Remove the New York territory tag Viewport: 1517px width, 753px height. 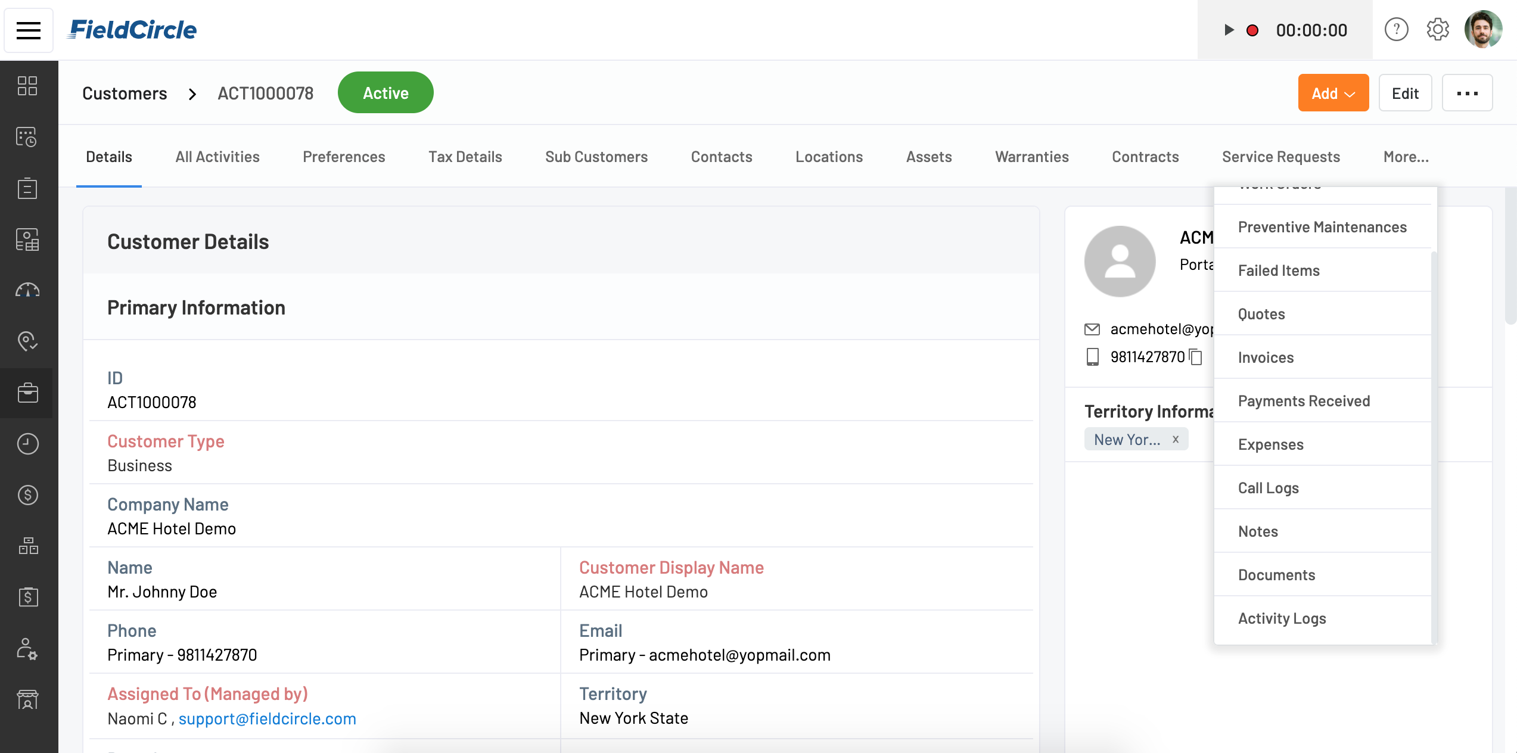coord(1176,439)
